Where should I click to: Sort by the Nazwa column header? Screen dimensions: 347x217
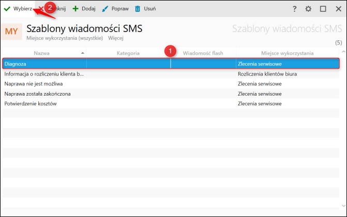[41, 53]
